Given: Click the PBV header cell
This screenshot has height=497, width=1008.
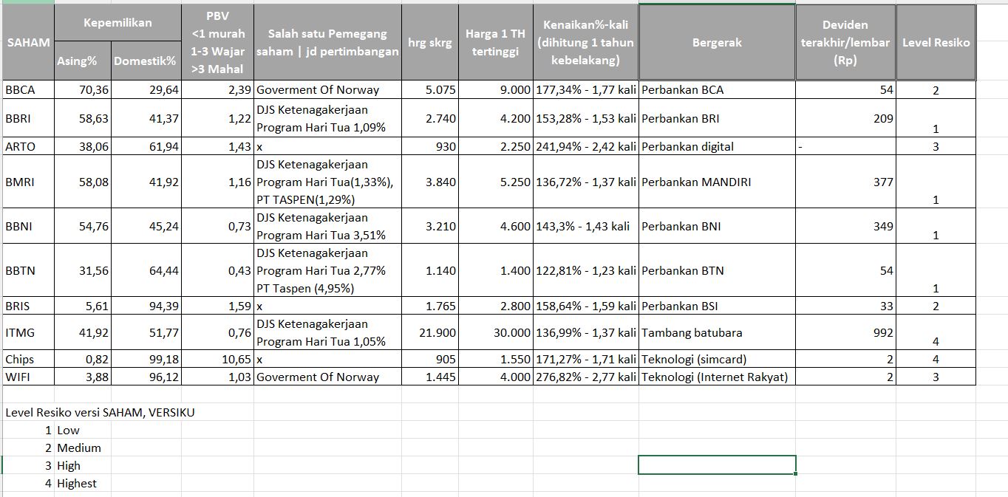Looking at the screenshot, I should [x=218, y=43].
